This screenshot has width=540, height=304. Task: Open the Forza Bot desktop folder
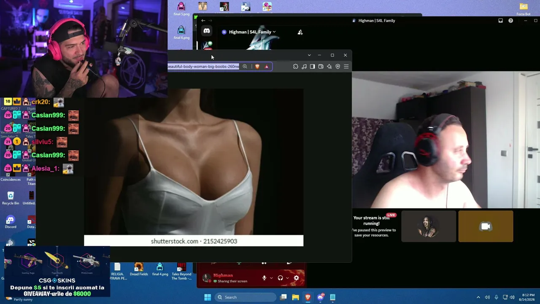[524, 9]
